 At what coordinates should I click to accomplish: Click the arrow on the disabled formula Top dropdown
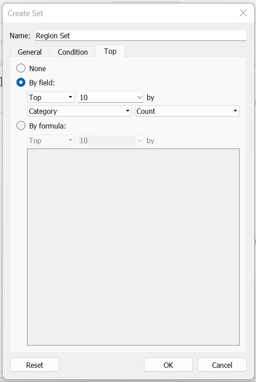[71, 140]
